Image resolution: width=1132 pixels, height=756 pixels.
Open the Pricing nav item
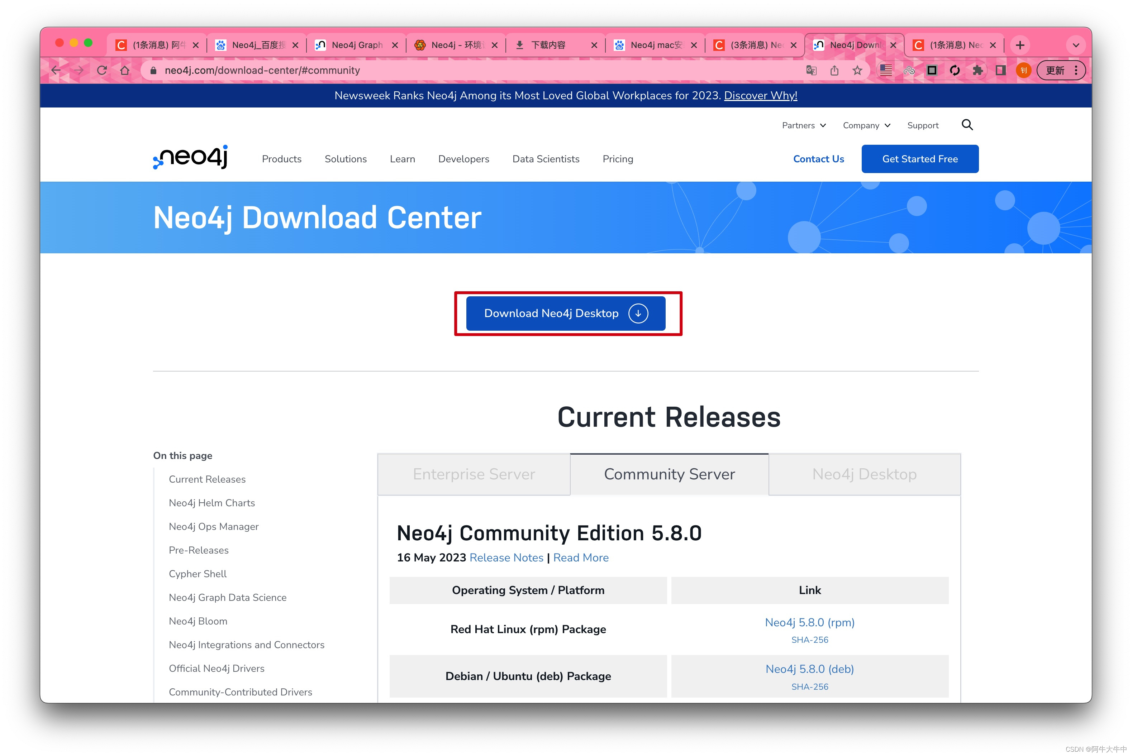pyautogui.click(x=618, y=159)
